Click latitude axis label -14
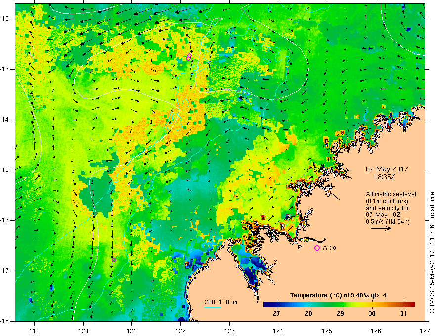435x336 pixels. 5,120
